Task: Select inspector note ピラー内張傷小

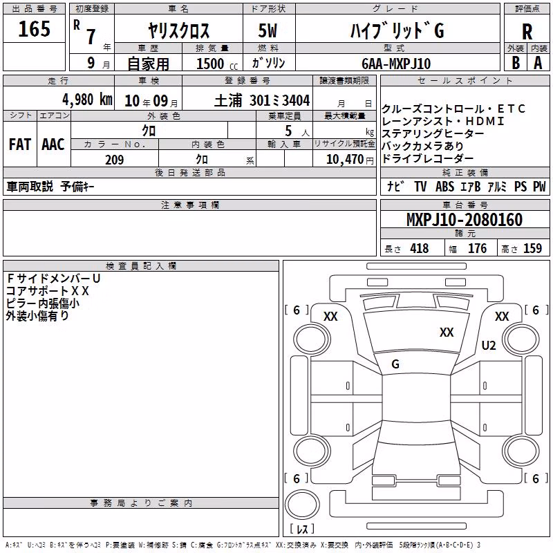Action: [x=43, y=303]
